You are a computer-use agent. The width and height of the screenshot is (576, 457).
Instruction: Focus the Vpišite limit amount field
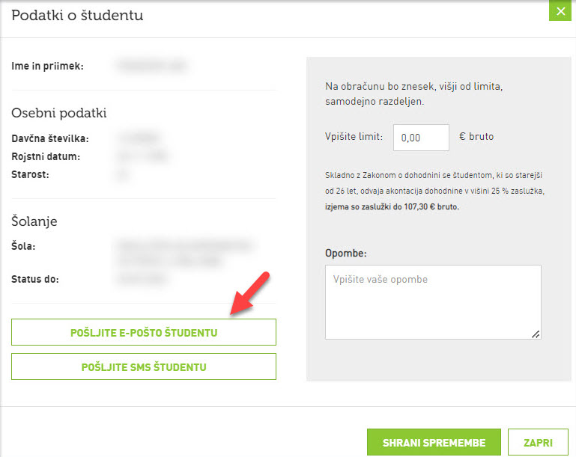coord(421,138)
